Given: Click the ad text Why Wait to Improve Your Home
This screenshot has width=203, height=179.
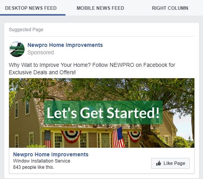Looking at the screenshot, I should click(x=50, y=65).
